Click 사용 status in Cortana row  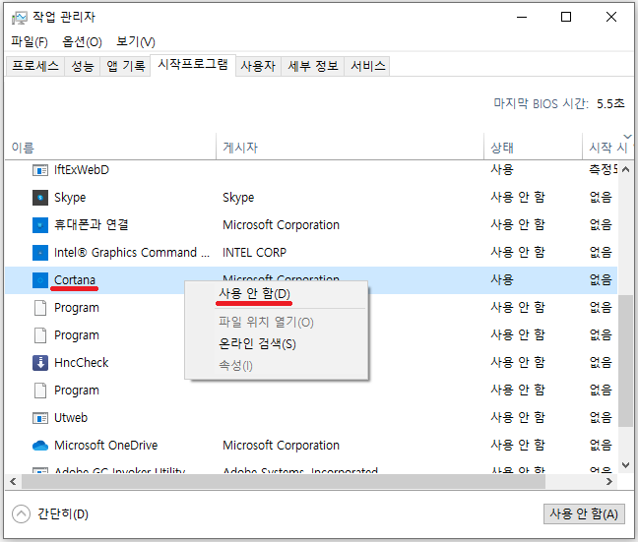click(502, 280)
